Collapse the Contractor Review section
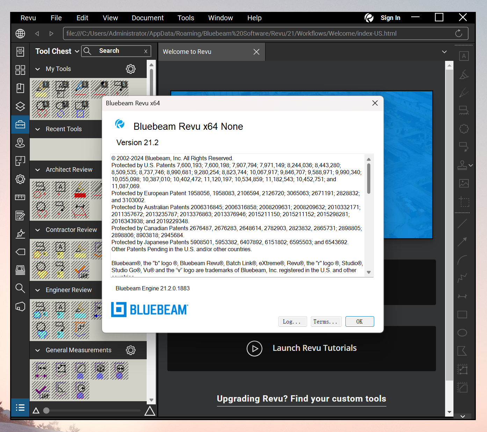 click(x=38, y=230)
